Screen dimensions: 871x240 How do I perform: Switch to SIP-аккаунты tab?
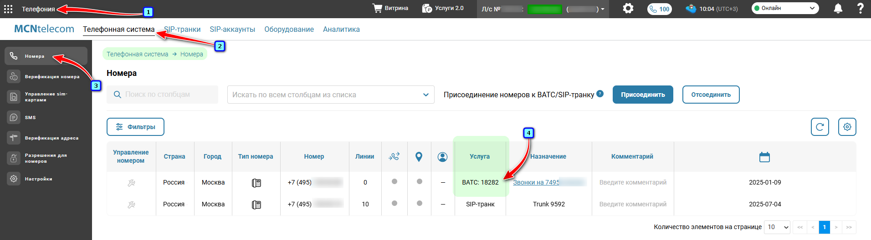click(232, 30)
